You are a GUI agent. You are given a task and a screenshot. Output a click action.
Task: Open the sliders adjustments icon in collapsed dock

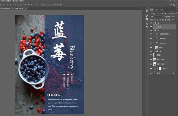pos(147,19)
